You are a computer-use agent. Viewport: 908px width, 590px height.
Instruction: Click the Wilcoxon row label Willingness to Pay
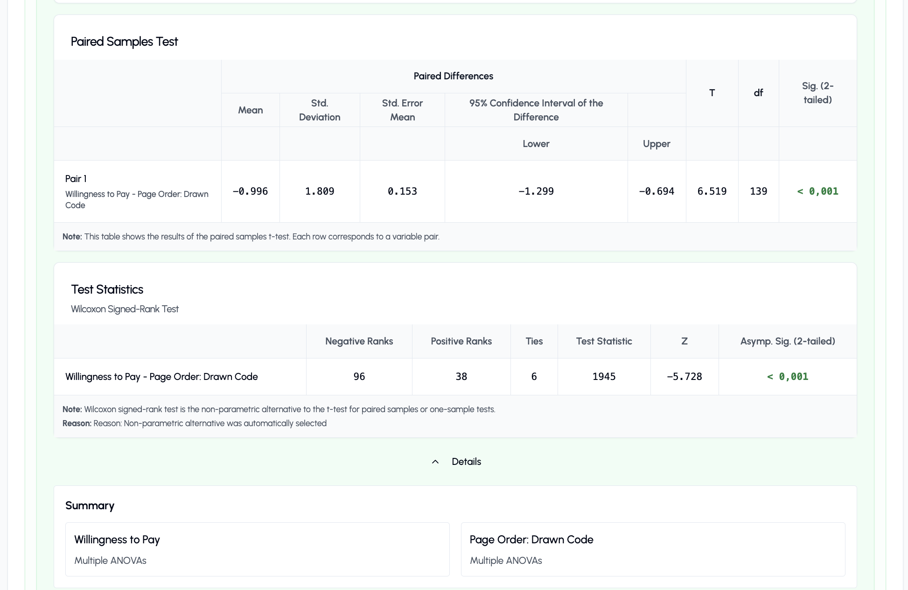tap(161, 377)
